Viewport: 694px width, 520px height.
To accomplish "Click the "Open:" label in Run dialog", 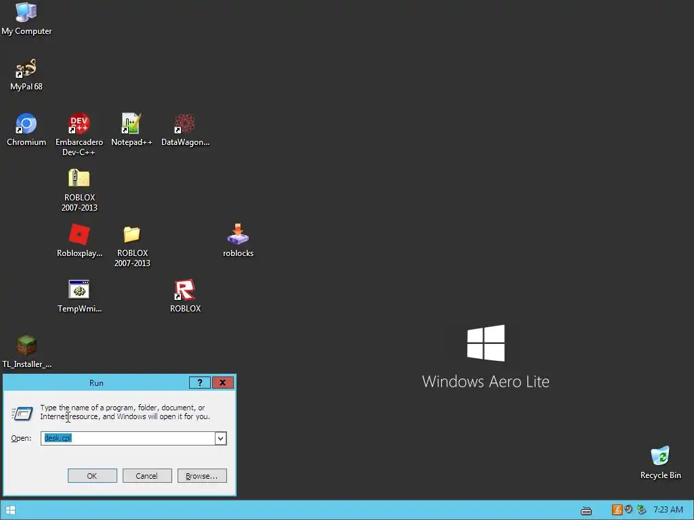I will pos(21,438).
